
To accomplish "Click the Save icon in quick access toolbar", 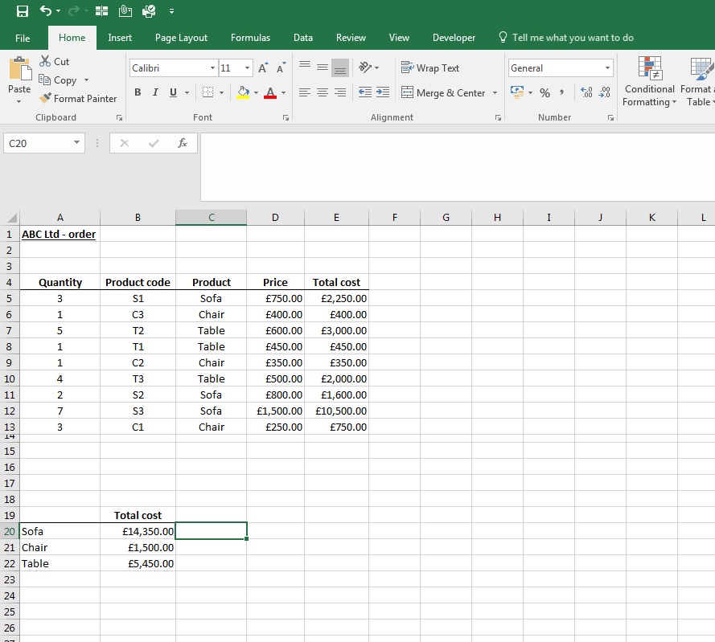I will pos(22,11).
